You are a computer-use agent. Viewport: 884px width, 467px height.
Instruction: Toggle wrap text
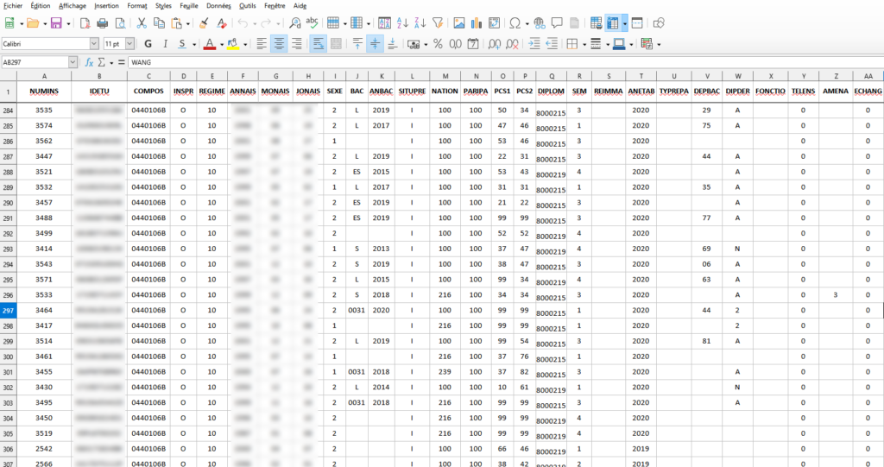(318, 44)
